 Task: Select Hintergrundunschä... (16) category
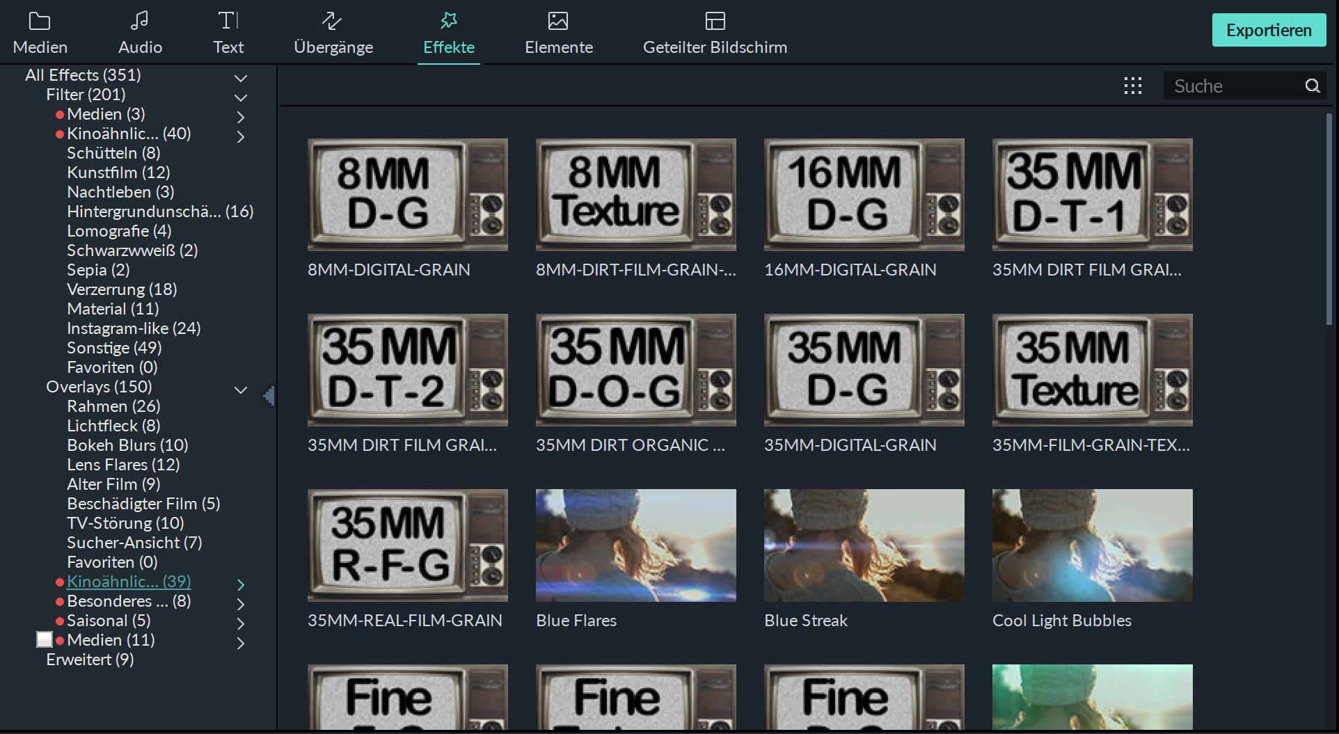160,211
